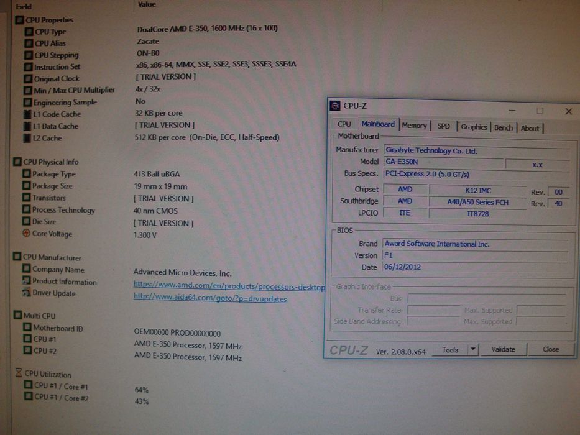
Task: Click the icon beside Original Clock
Action: pos(28,79)
